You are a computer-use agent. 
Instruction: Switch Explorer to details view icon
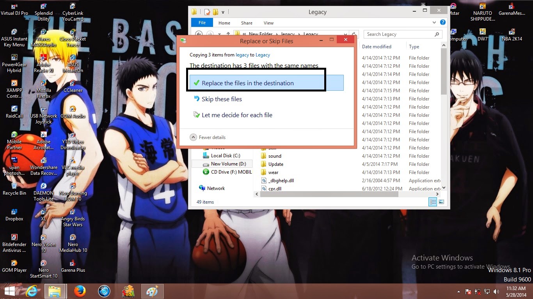point(433,202)
